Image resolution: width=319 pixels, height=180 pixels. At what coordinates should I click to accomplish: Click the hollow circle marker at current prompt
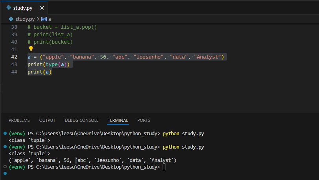[5, 167]
